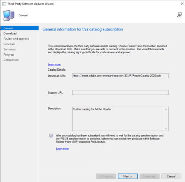The width and height of the screenshot is (185, 182).
Task: Open the Learn more link below WSUS note
Action: click(x=62, y=149)
